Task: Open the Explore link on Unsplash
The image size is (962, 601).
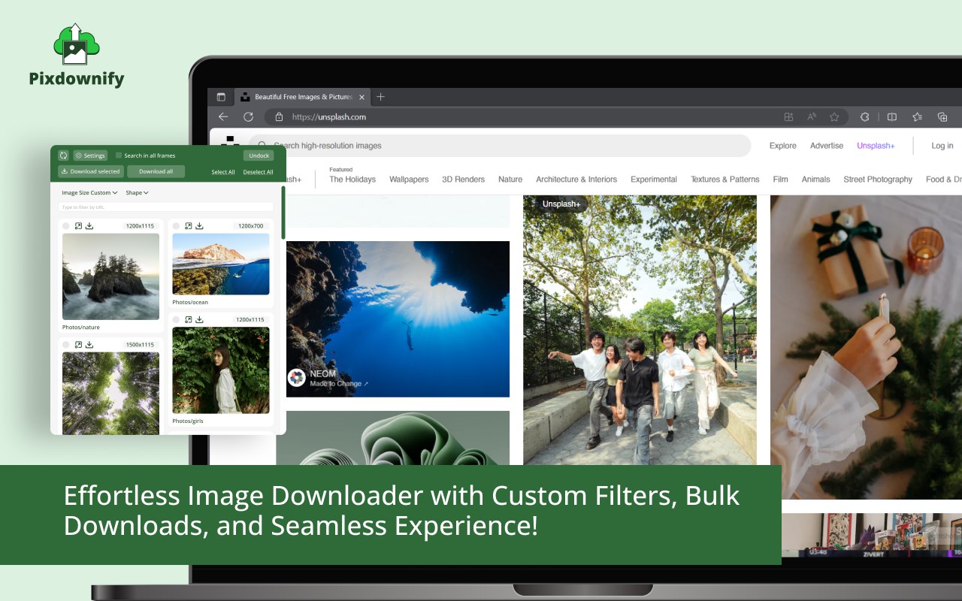Action: (783, 146)
